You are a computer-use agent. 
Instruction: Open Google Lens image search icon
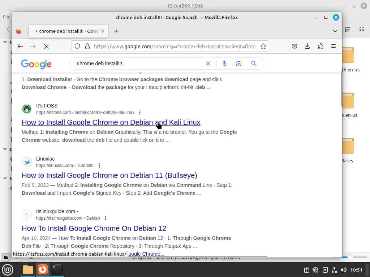(238, 63)
